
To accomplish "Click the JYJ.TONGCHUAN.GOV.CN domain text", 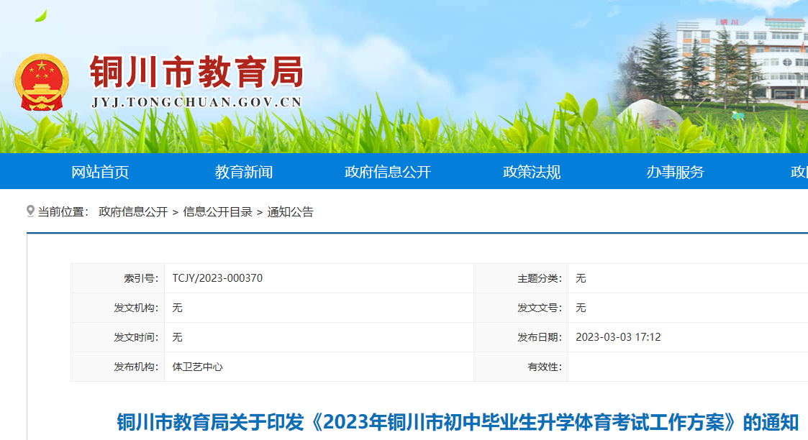I will tap(196, 103).
